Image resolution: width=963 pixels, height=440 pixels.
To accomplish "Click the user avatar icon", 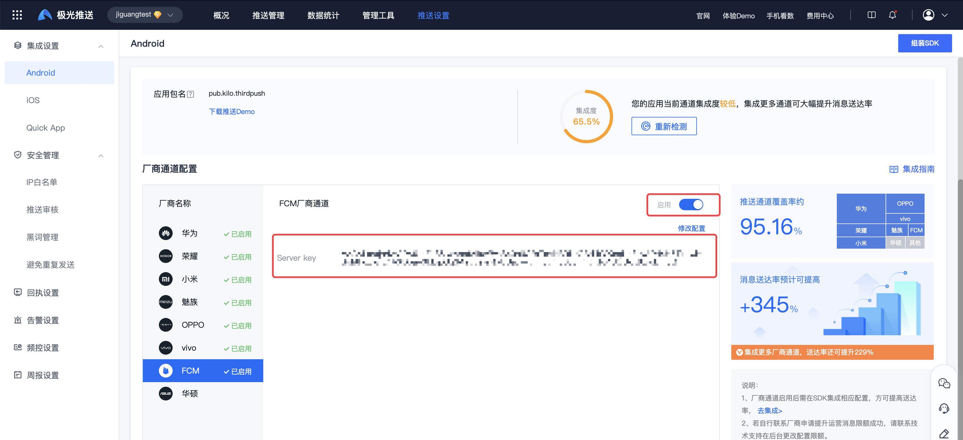I will point(928,15).
